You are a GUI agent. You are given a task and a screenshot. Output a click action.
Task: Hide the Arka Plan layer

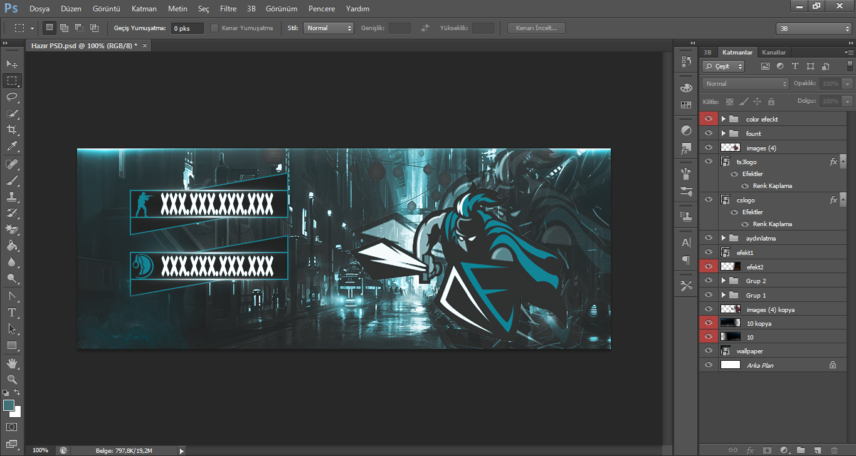(709, 365)
